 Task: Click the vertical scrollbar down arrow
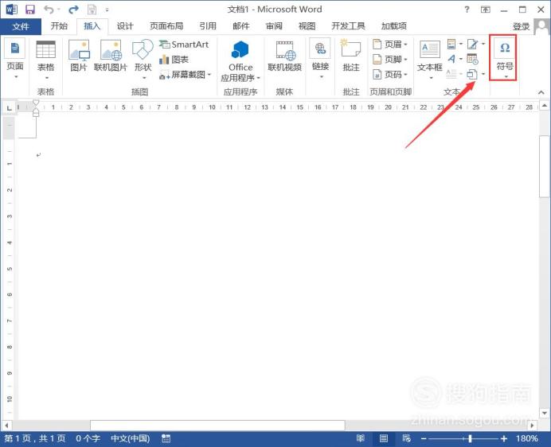544,414
